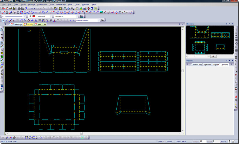Click the yellow 3D box icon
The image size is (239, 144).
[x=2, y=53]
